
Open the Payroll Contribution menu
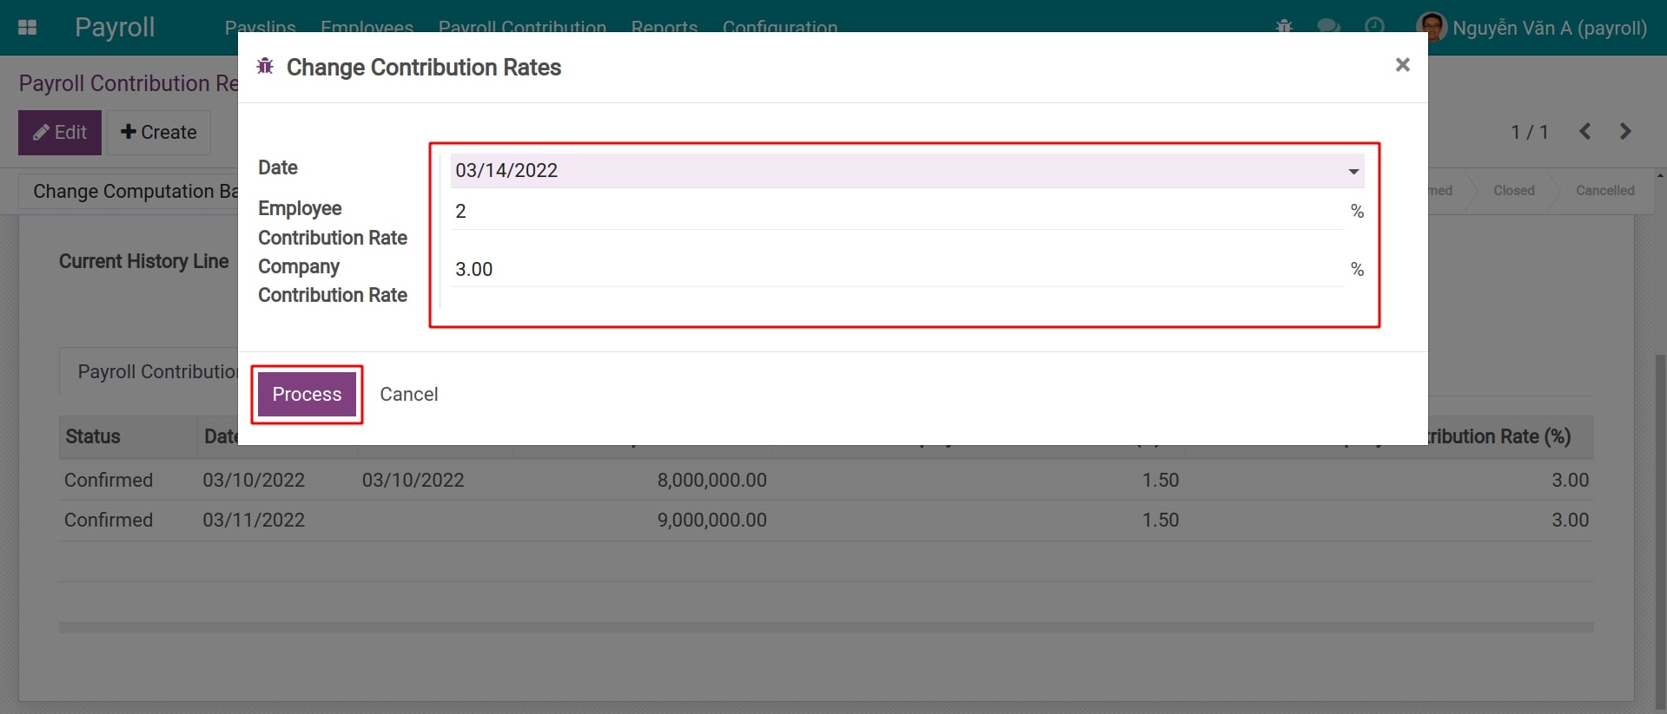522,26
